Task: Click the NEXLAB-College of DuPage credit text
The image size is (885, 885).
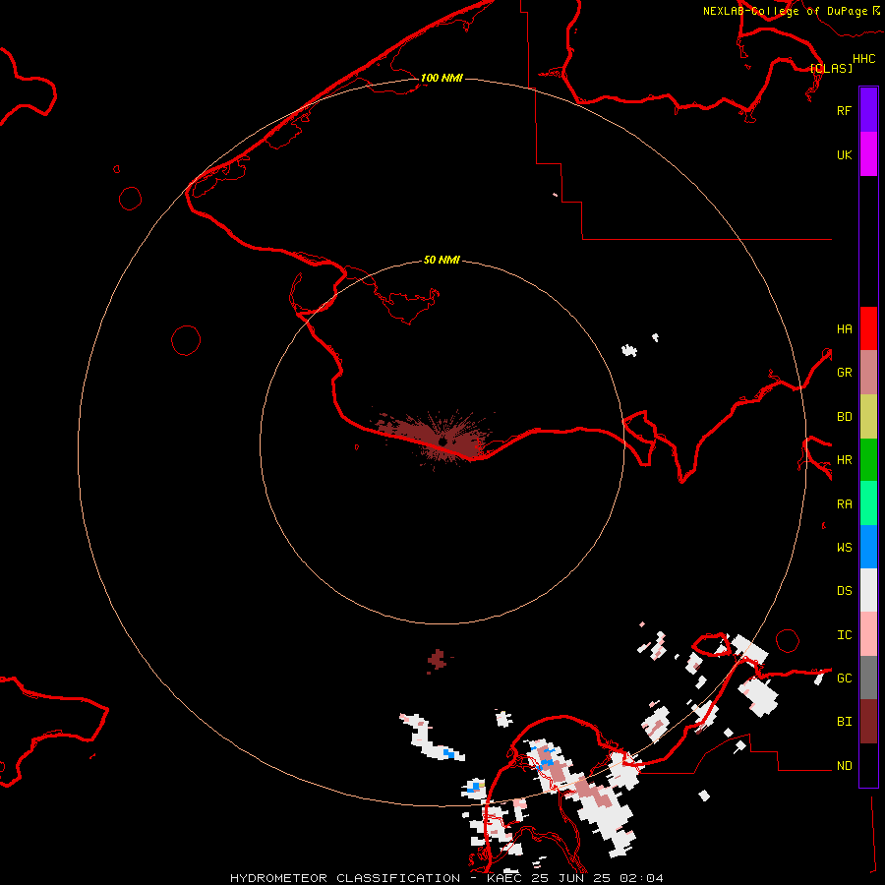Action: [x=786, y=11]
